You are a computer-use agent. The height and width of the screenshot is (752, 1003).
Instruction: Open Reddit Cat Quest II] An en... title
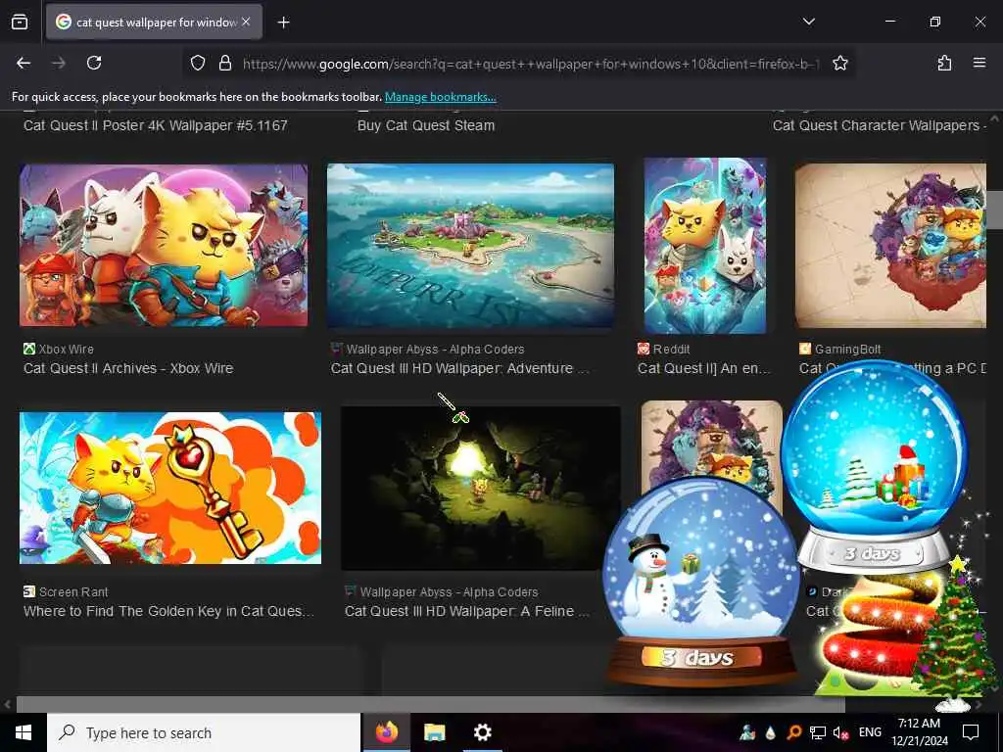(x=704, y=368)
